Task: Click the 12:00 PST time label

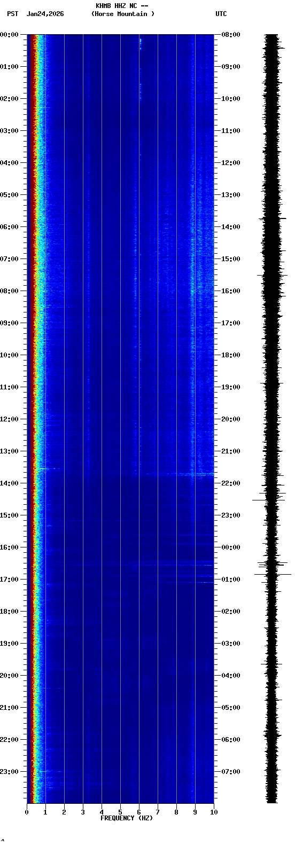Action: 10,419
